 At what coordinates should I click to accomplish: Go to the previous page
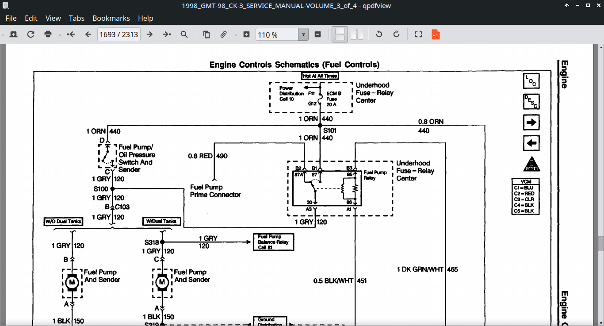click(x=88, y=35)
